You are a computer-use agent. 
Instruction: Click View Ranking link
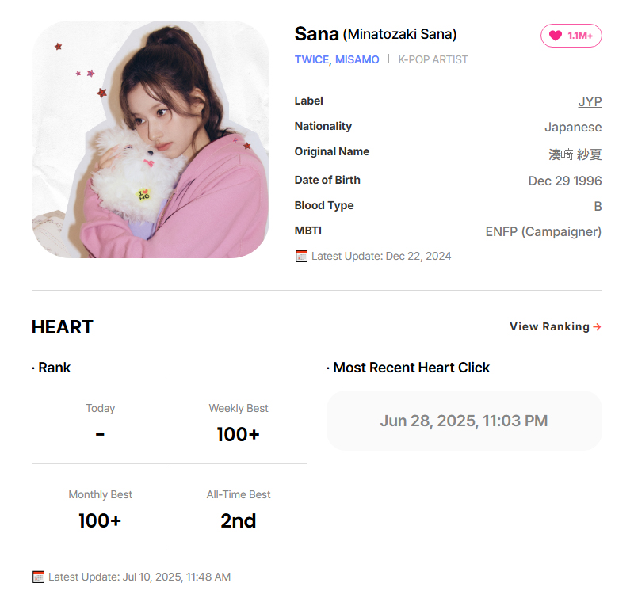click(556, 326)
